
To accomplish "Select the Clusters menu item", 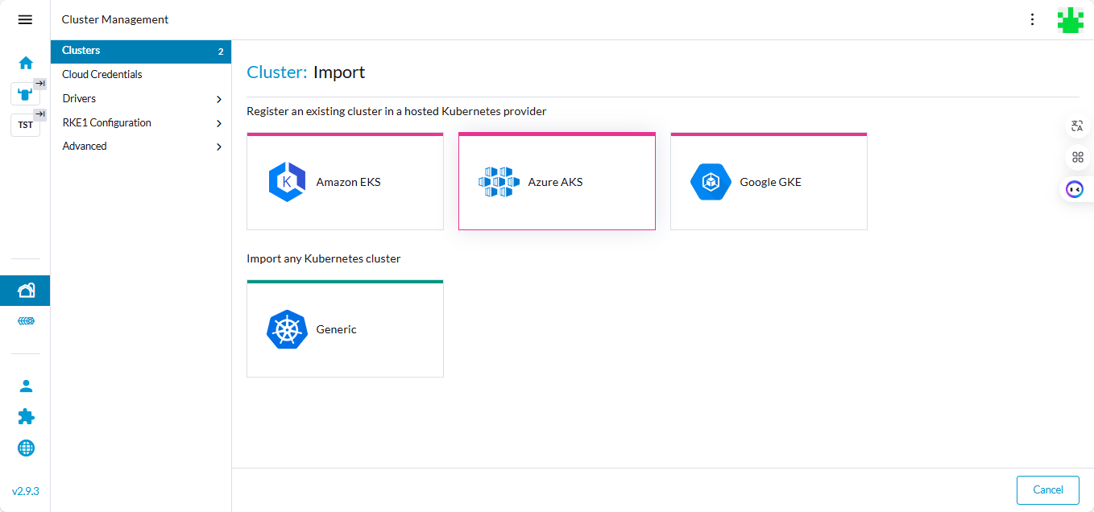I will pos(141,52).
